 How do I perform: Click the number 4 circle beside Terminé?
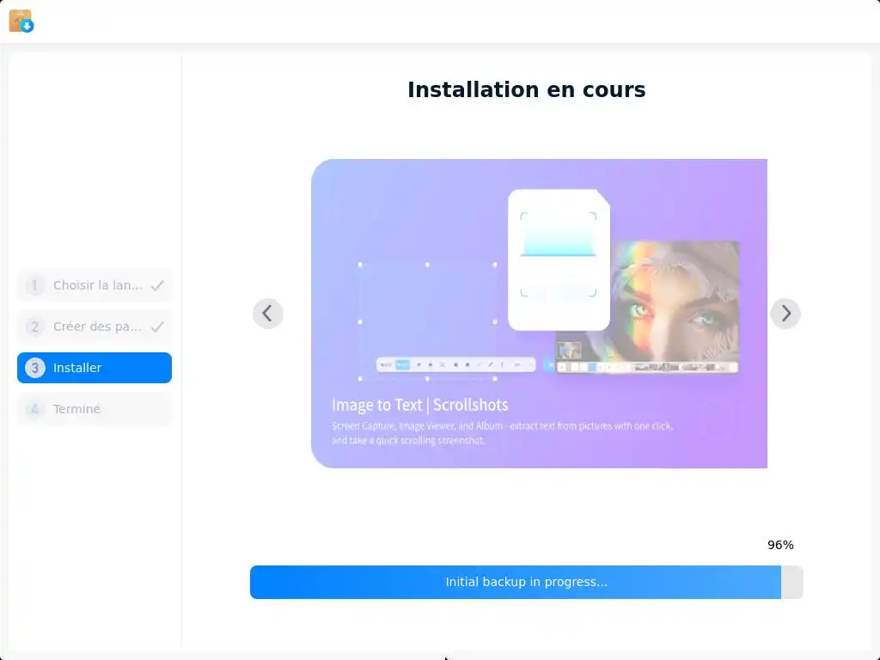[34, 409]
